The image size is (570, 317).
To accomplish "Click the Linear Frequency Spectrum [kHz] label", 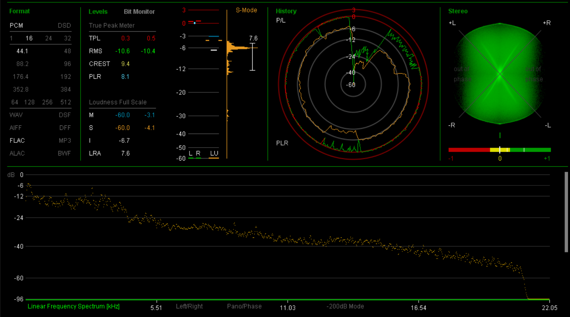I will click(74, 306).
